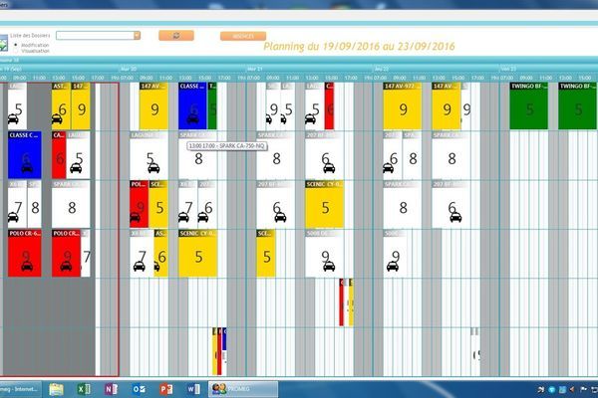Open Word from the taskbar
This screenshot has width=598, height=398.
[x=193, y=388]
